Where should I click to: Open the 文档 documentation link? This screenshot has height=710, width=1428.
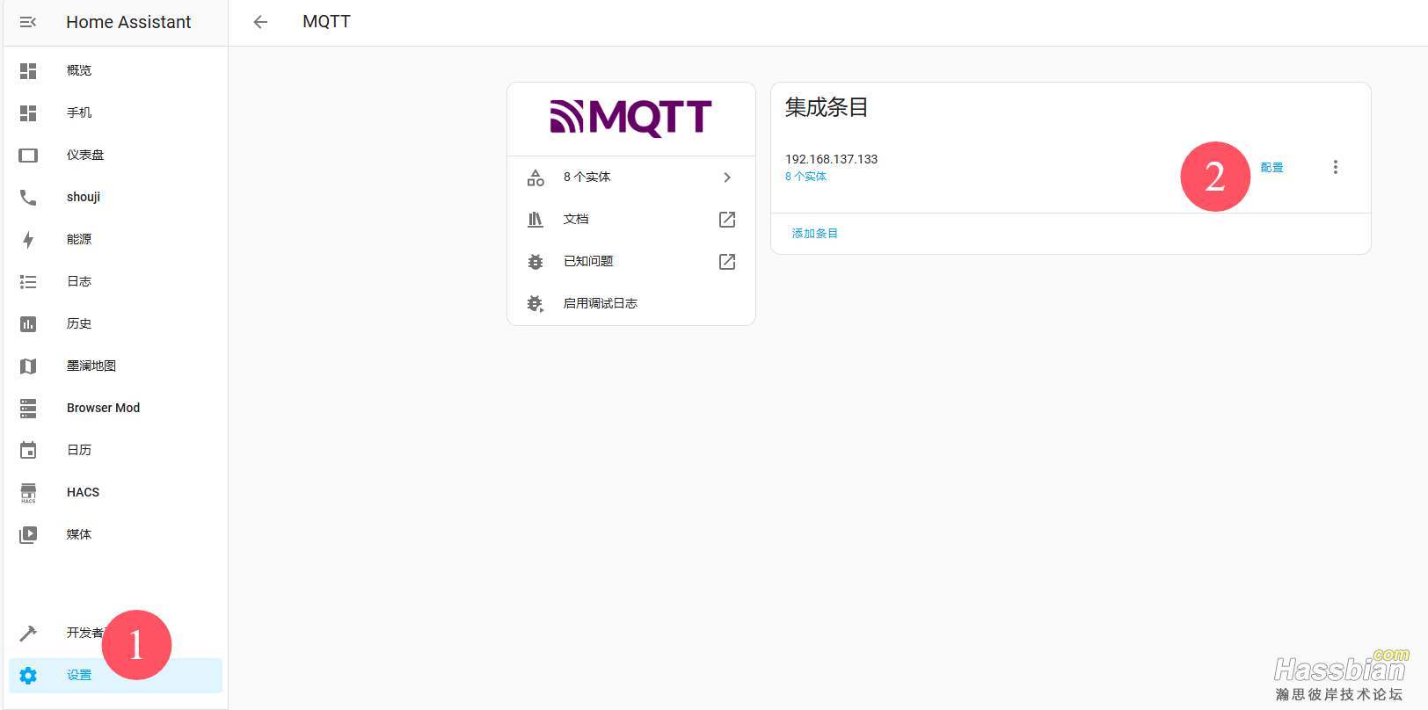click(631, 220)
